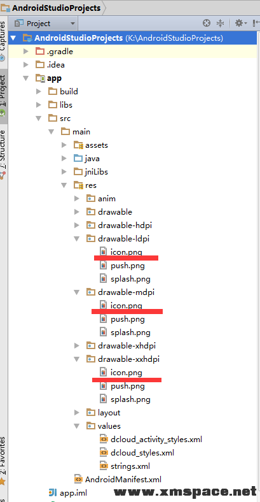Select push.png under drawable-mdpi

(x=128, y=319)
